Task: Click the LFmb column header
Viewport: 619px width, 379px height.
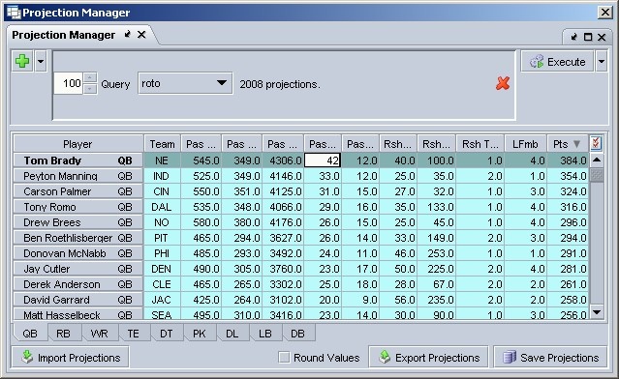Action: click(x=525, y=144)
